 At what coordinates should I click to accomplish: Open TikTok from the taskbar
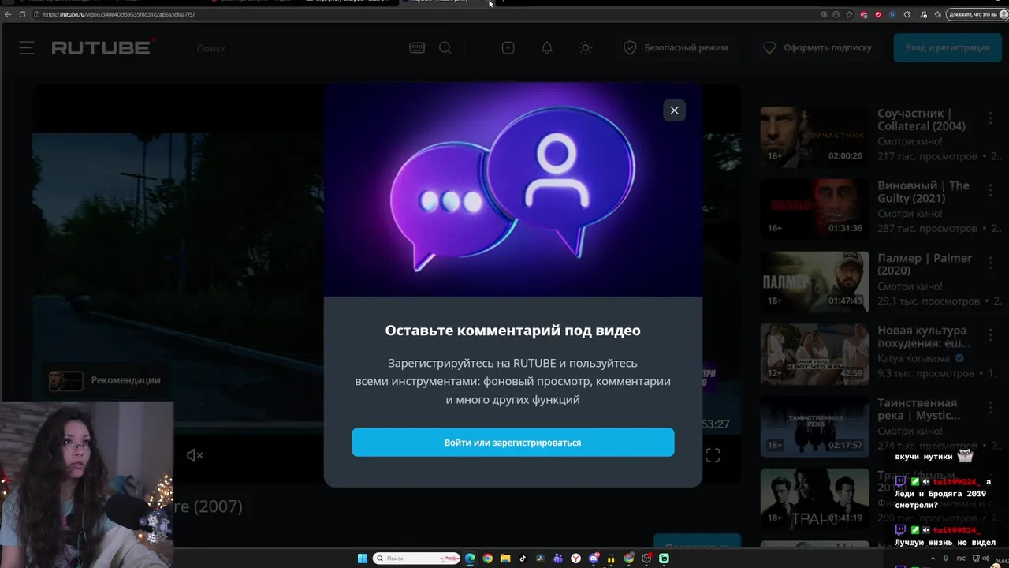[x=523, y=559]
